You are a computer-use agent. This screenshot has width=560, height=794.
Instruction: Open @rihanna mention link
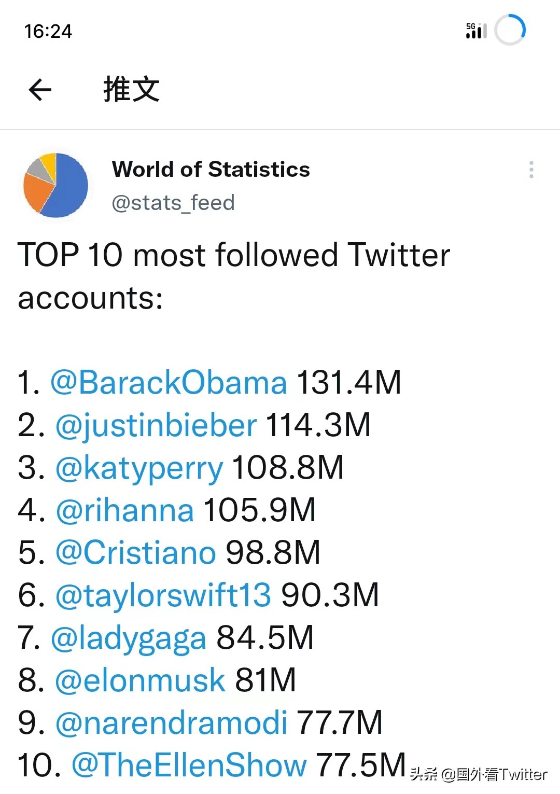[x=125, y=510]
